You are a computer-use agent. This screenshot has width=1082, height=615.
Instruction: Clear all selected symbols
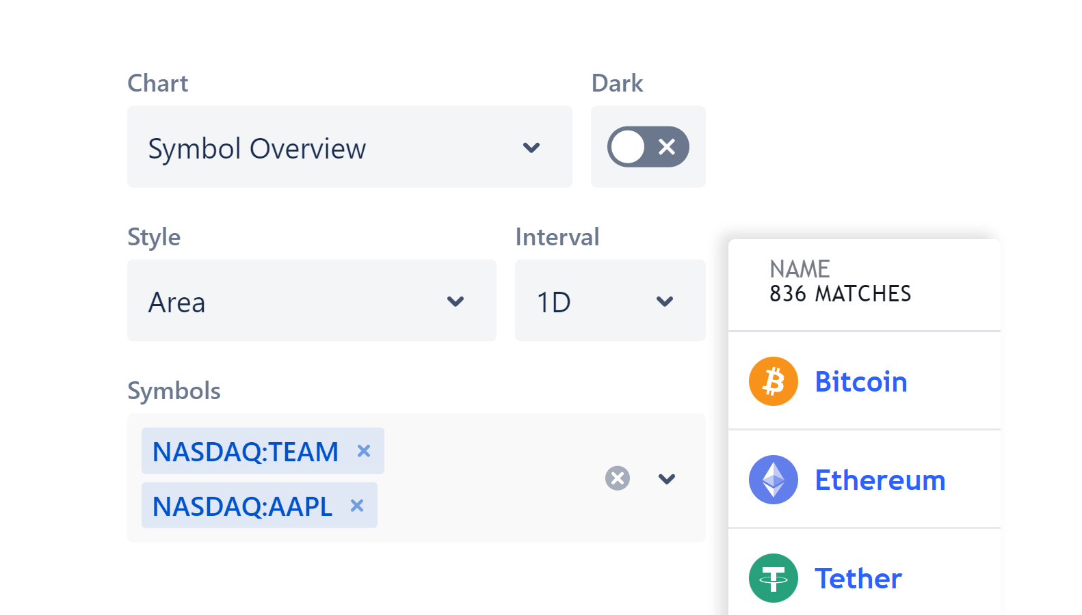tap(617, 478)
